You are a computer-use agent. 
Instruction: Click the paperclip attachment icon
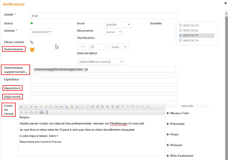[x=32, y=42]
